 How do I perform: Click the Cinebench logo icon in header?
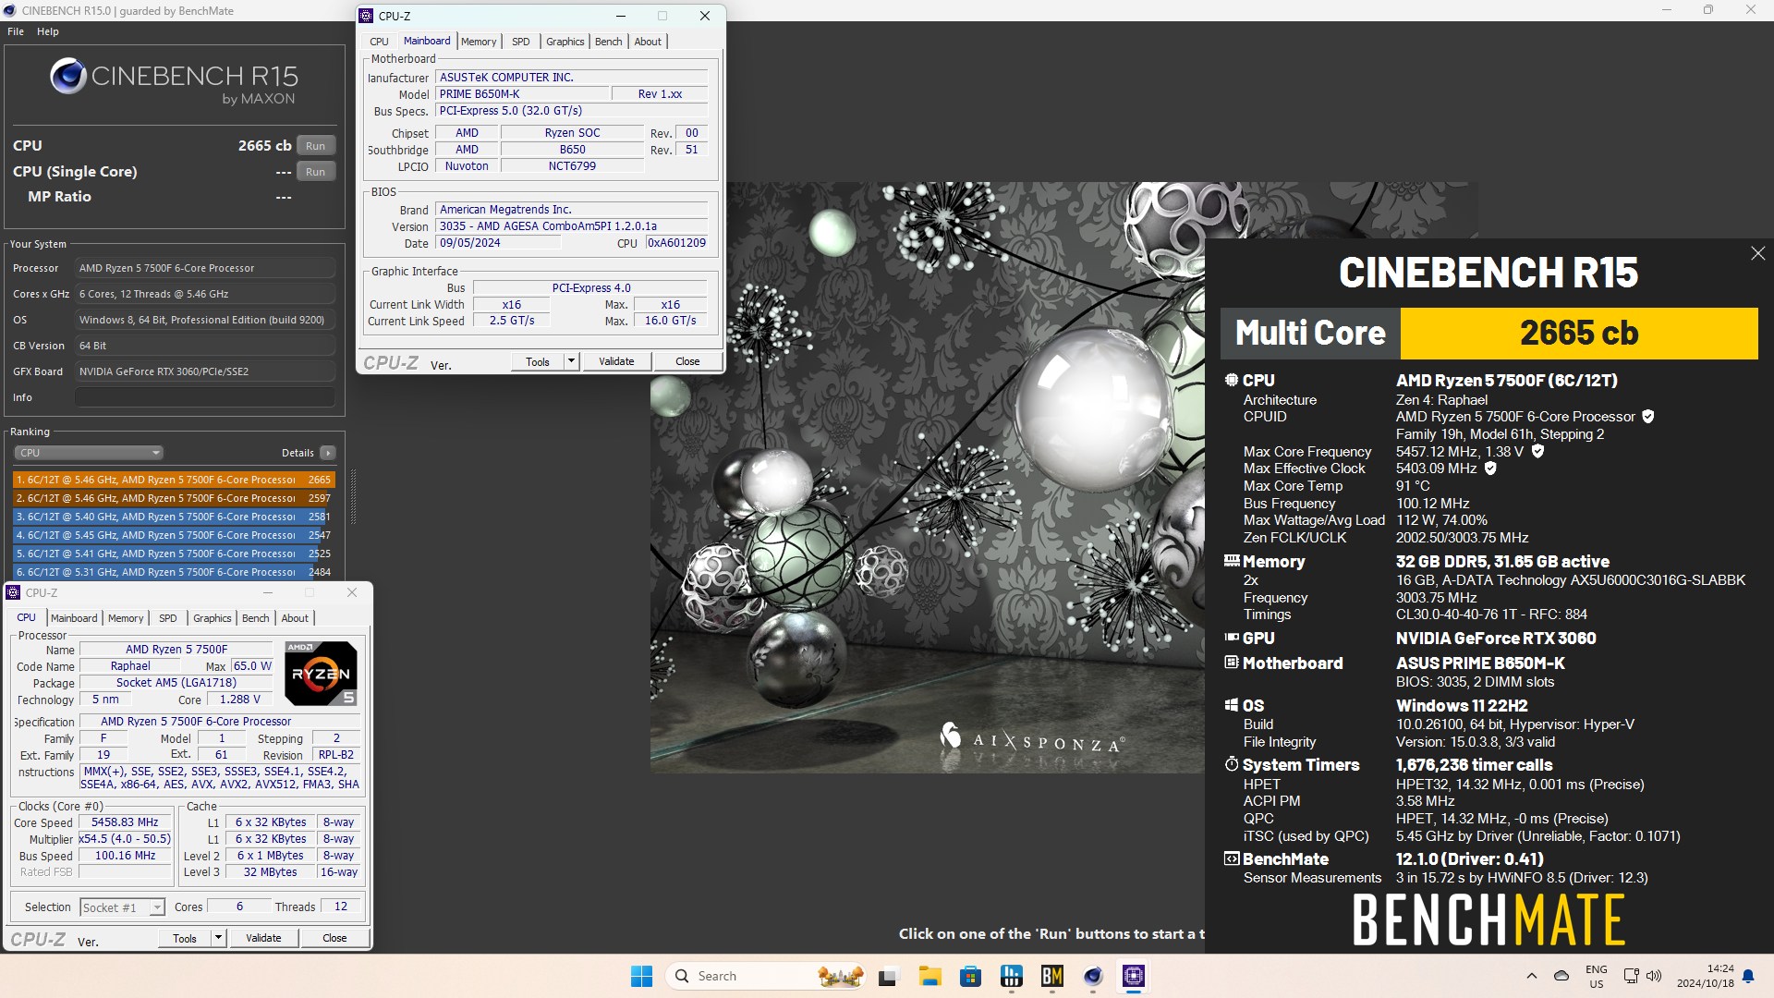[68, 77]
